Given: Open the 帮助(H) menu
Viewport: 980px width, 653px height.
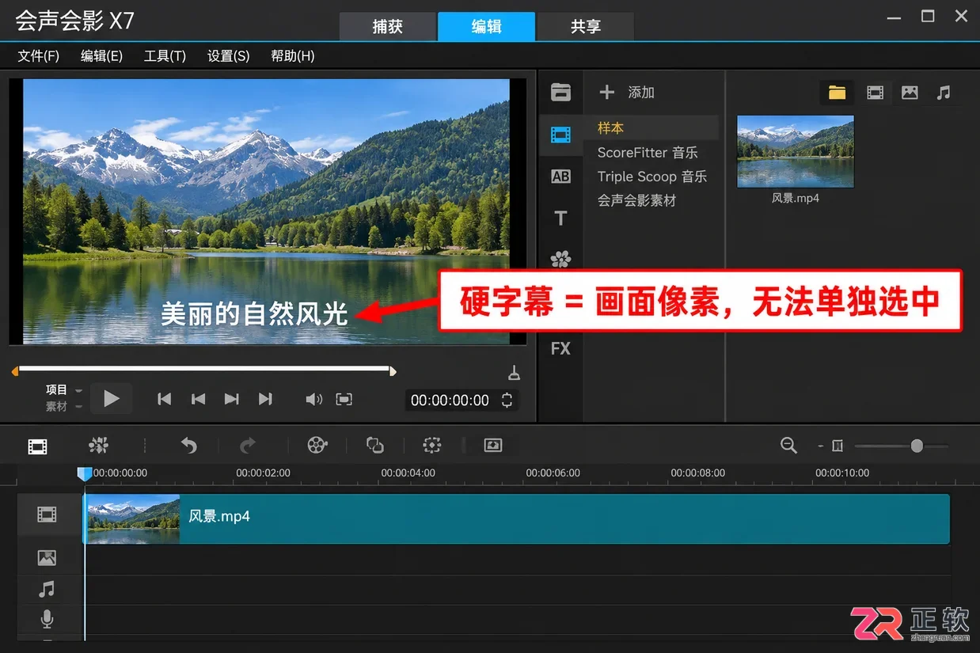Looking at the screenshot, I should coord(292,55).
